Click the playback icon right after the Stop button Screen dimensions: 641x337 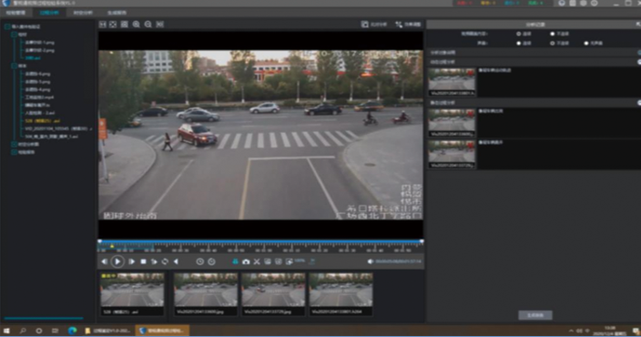tap(154, 261)
